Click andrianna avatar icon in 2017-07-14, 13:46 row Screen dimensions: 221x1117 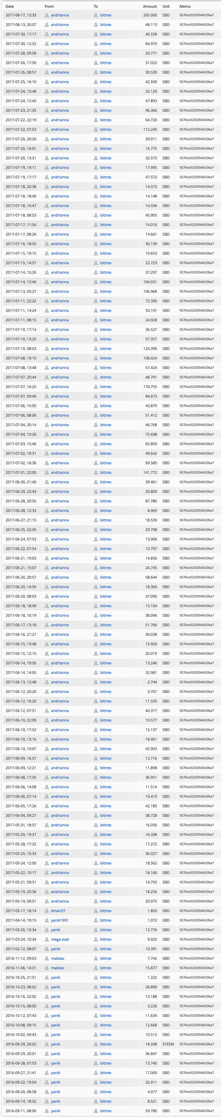[47, 282]
